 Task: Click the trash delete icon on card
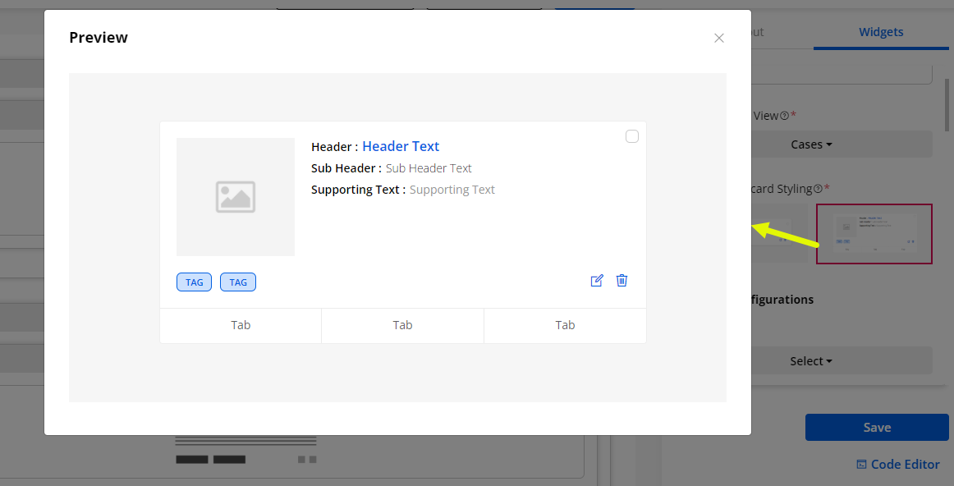(621, 281)
